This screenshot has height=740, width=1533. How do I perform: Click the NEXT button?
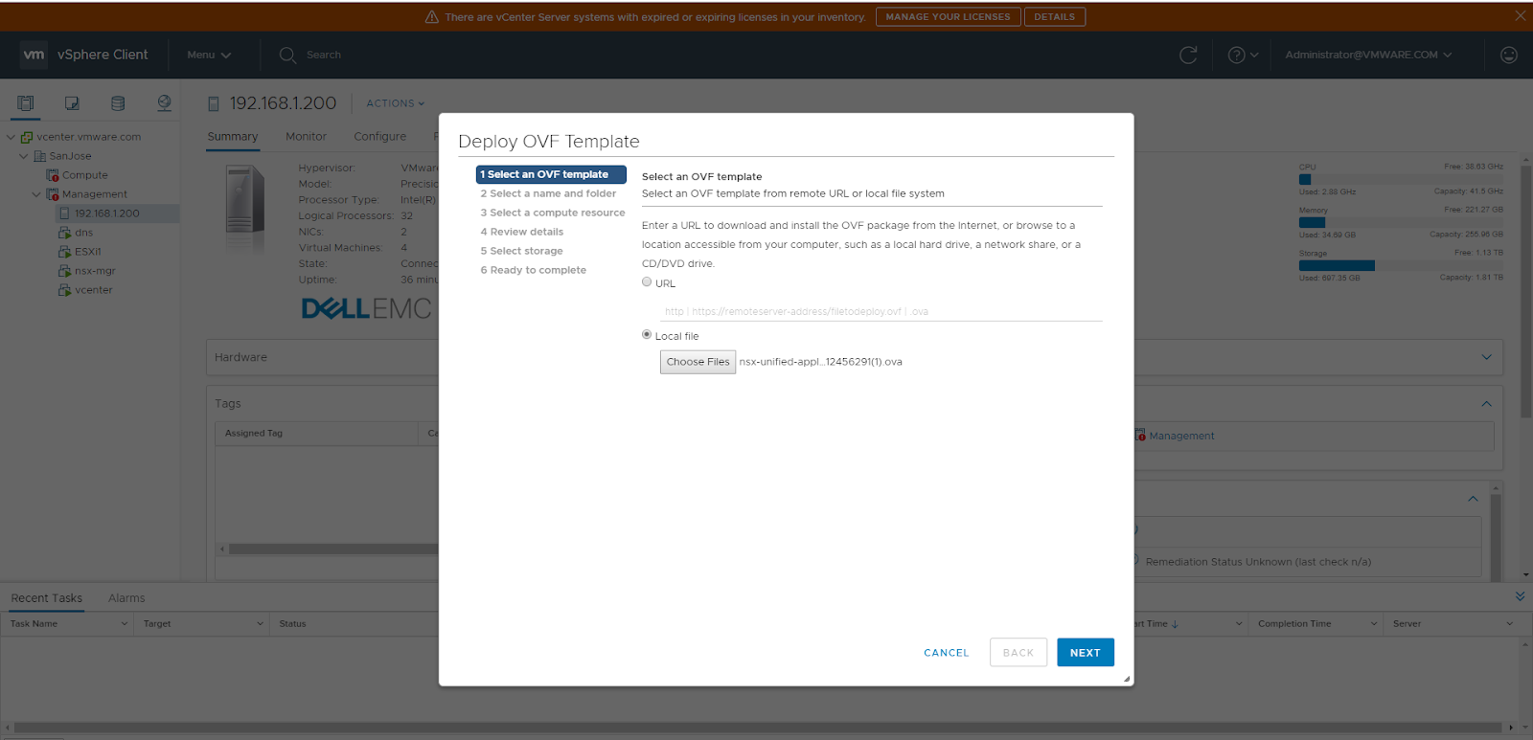pos(1086,653)
